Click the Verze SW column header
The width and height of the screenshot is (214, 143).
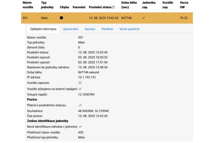(184, 5)
